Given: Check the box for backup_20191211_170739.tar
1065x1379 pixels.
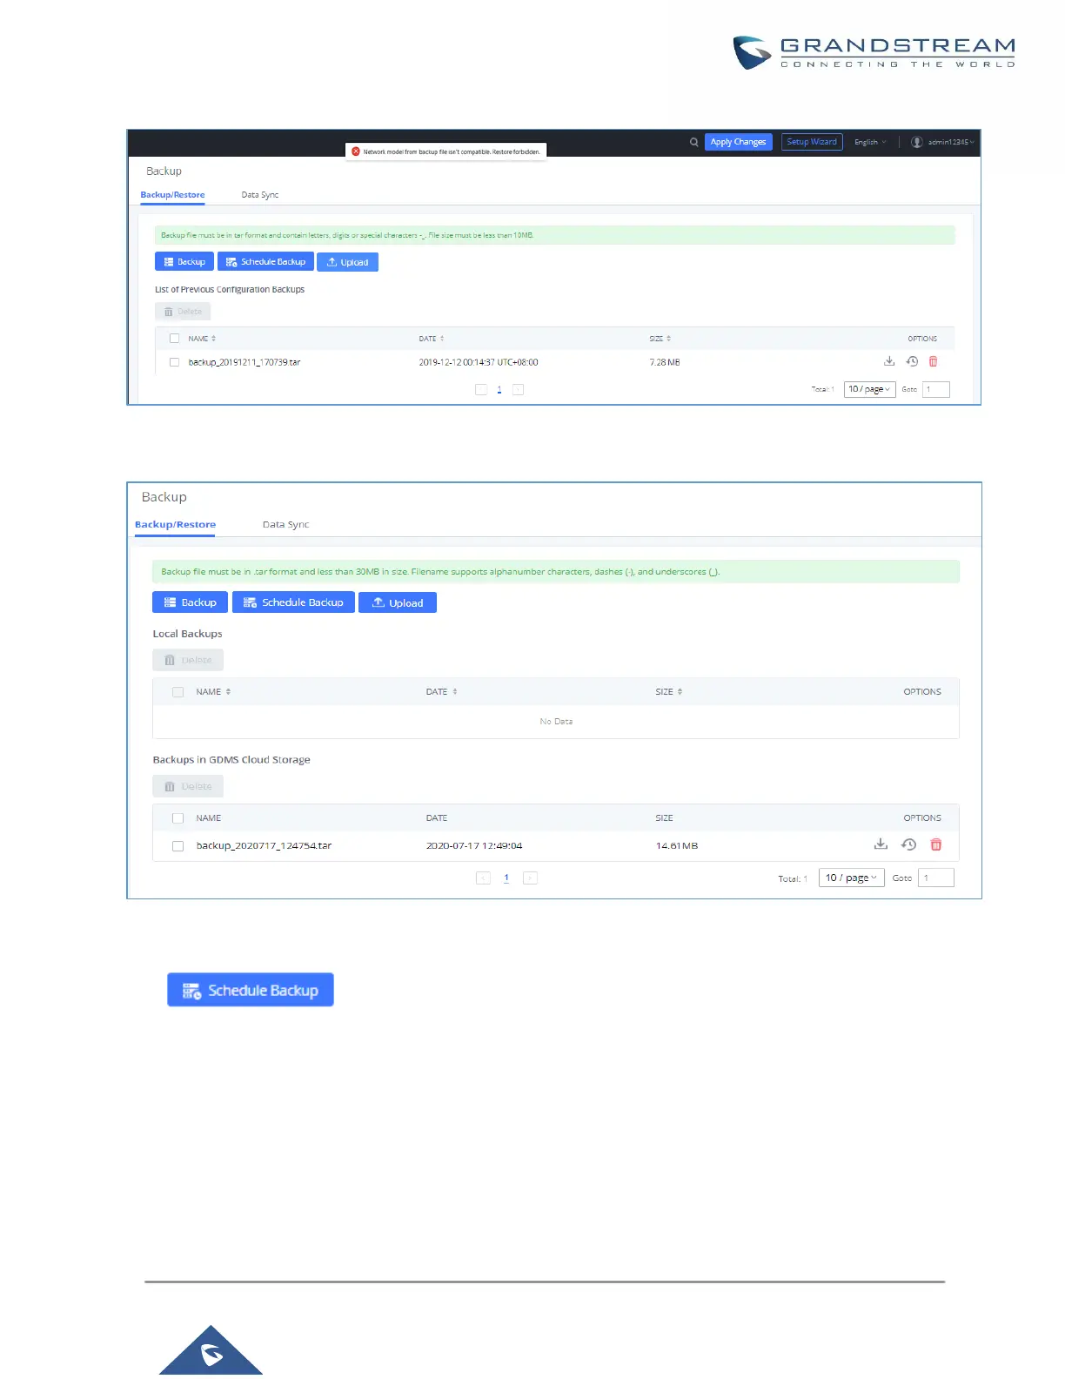Looking at the screenshot, I should coord(174,362).
